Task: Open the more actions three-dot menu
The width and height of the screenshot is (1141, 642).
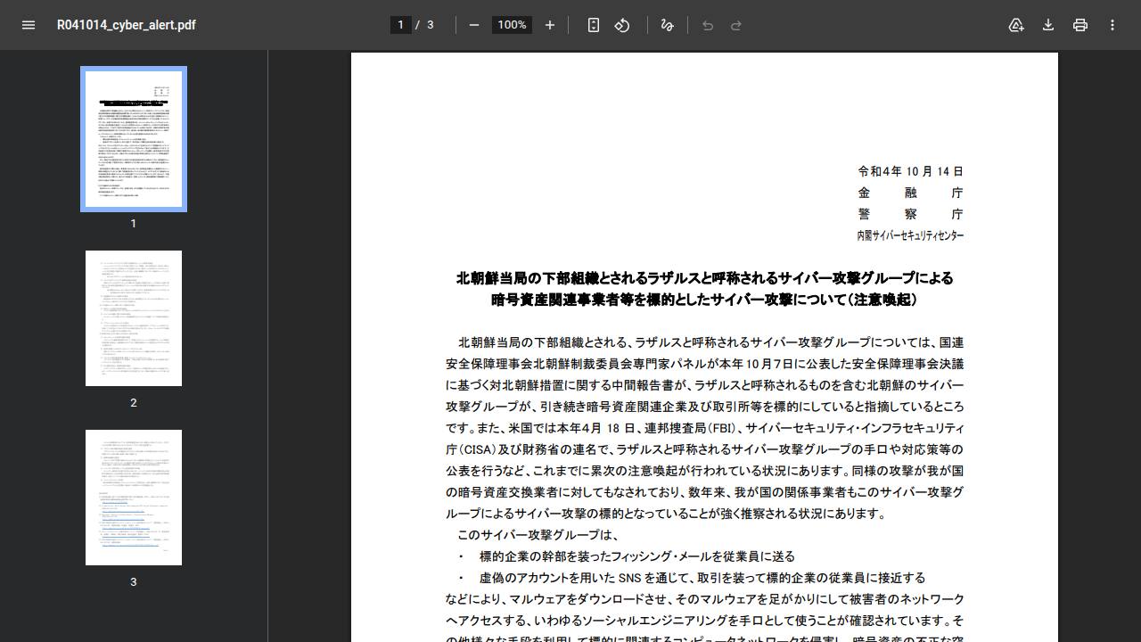Action: (x=1112, y=25)
